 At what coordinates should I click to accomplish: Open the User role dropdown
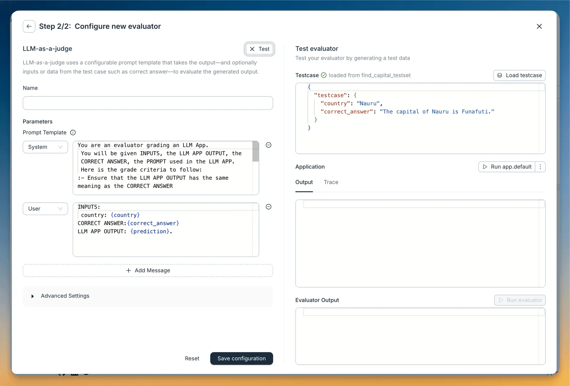pyautogui.click(x=45, y=209)
